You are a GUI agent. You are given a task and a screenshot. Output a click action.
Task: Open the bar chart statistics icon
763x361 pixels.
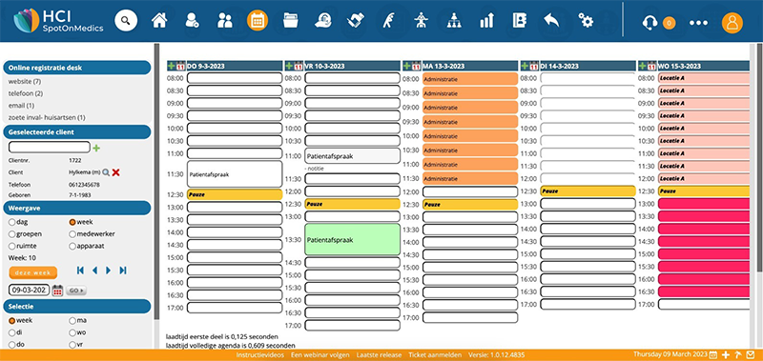[487, 20]
